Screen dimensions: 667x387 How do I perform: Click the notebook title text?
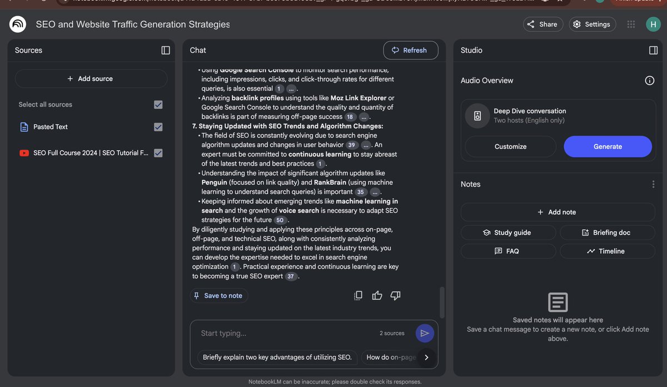point(133,24)
